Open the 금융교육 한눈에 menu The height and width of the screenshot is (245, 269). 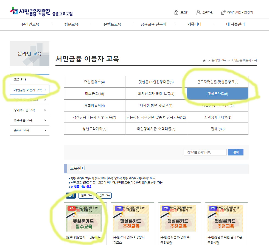point(153,24)
